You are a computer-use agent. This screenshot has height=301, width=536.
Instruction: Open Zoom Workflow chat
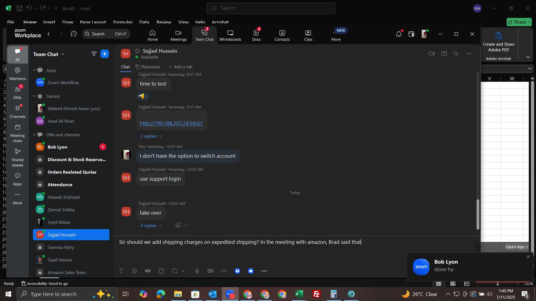click(x=71, y=83)
